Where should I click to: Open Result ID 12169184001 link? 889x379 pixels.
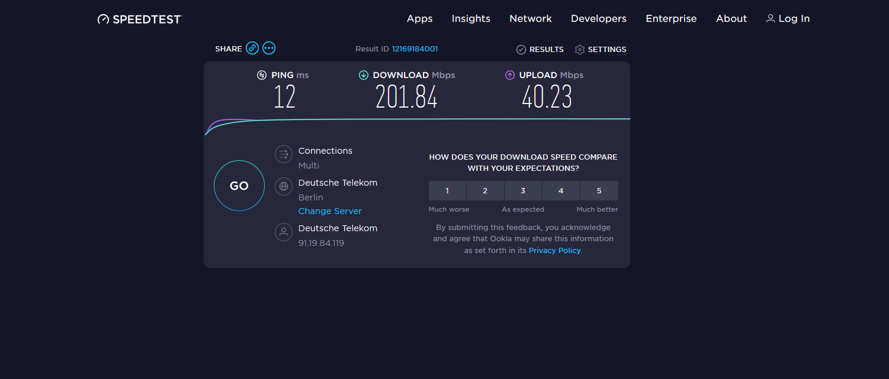pyautogui.click(x=415, y=49)
